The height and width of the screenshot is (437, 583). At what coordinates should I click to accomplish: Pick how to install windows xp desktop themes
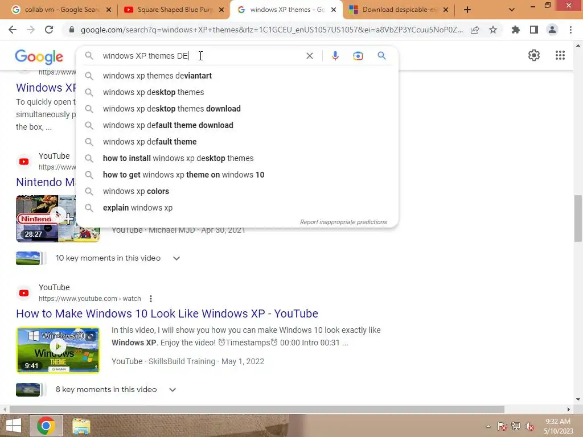click(x=237, y=158)
